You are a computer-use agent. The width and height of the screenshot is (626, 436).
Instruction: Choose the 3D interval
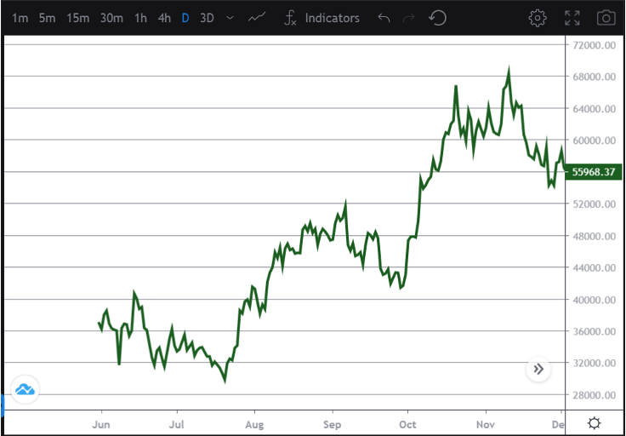[x=207, y=18]
